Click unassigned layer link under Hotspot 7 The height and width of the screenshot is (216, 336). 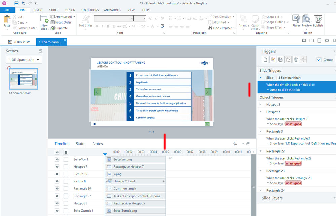pyautogui.click(x=293, y=124)
